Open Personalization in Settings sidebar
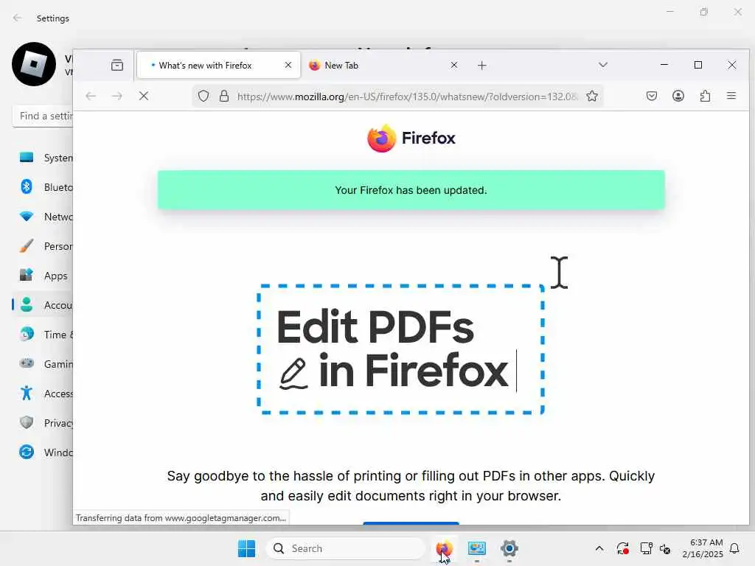Viewport: 755px width, 566px height. pyautogui.click(x=43, y=246)
